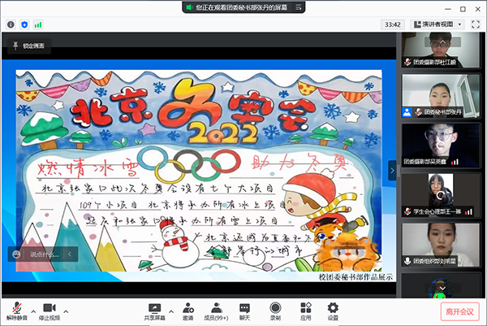The image size is (487, 326).
Task: Open the invite participants icon
Action: pos(187,307)
